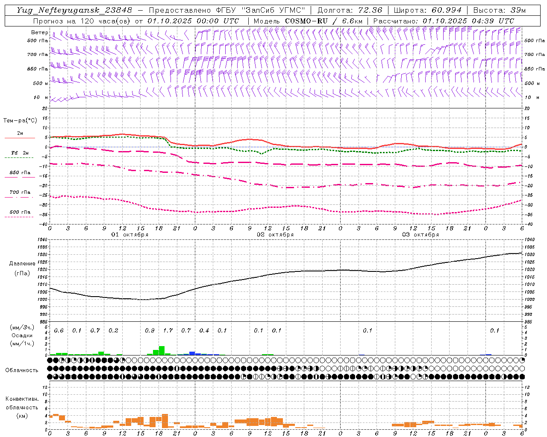The height and width of the screenshot is (437, 547).
Task: Click the green dashed Td 2м legend line
Action: point(19,158)
